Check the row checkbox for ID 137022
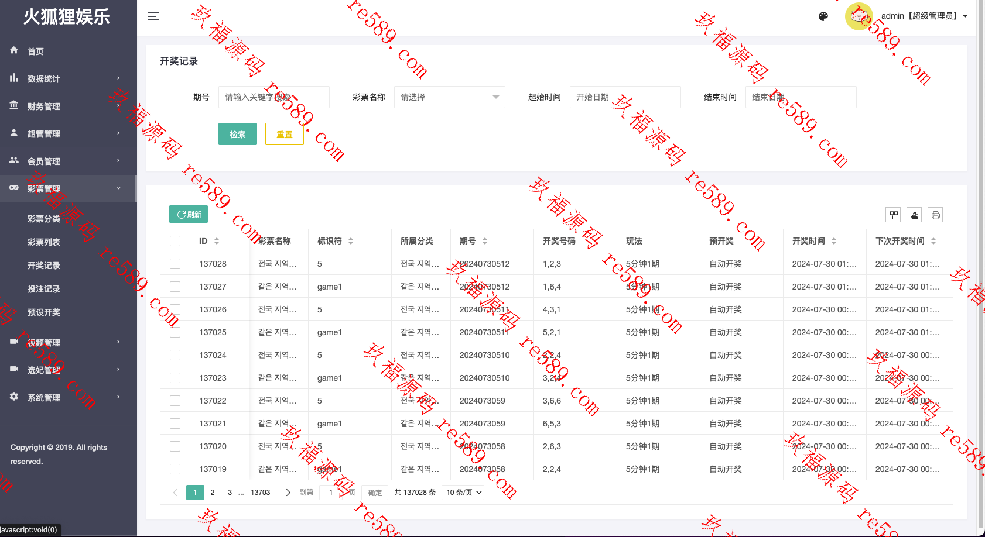 [x=175, y=401]
